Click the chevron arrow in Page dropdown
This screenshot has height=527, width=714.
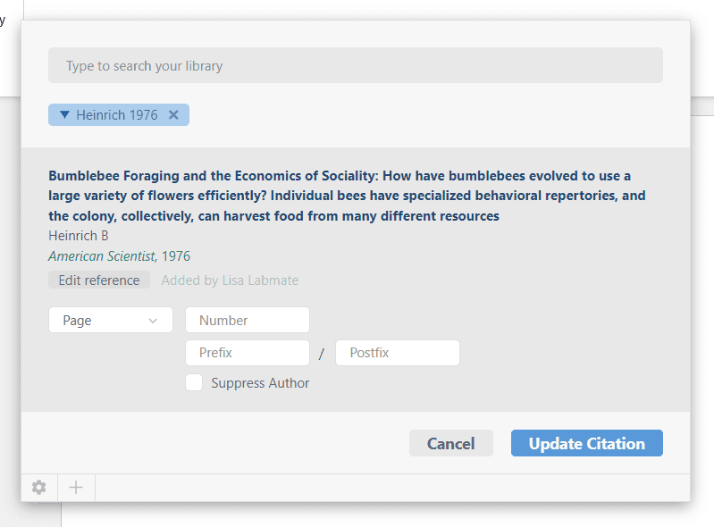pos(153,321)
